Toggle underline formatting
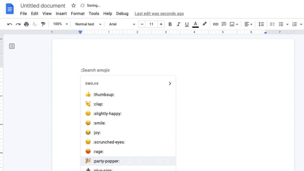This screenshot has width=304, height=171. [x=187, y=24]
